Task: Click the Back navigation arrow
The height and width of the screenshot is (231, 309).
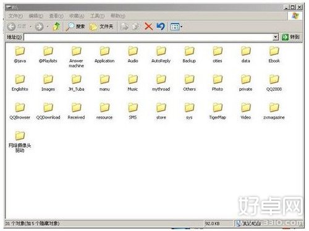Action: (11, 27)
